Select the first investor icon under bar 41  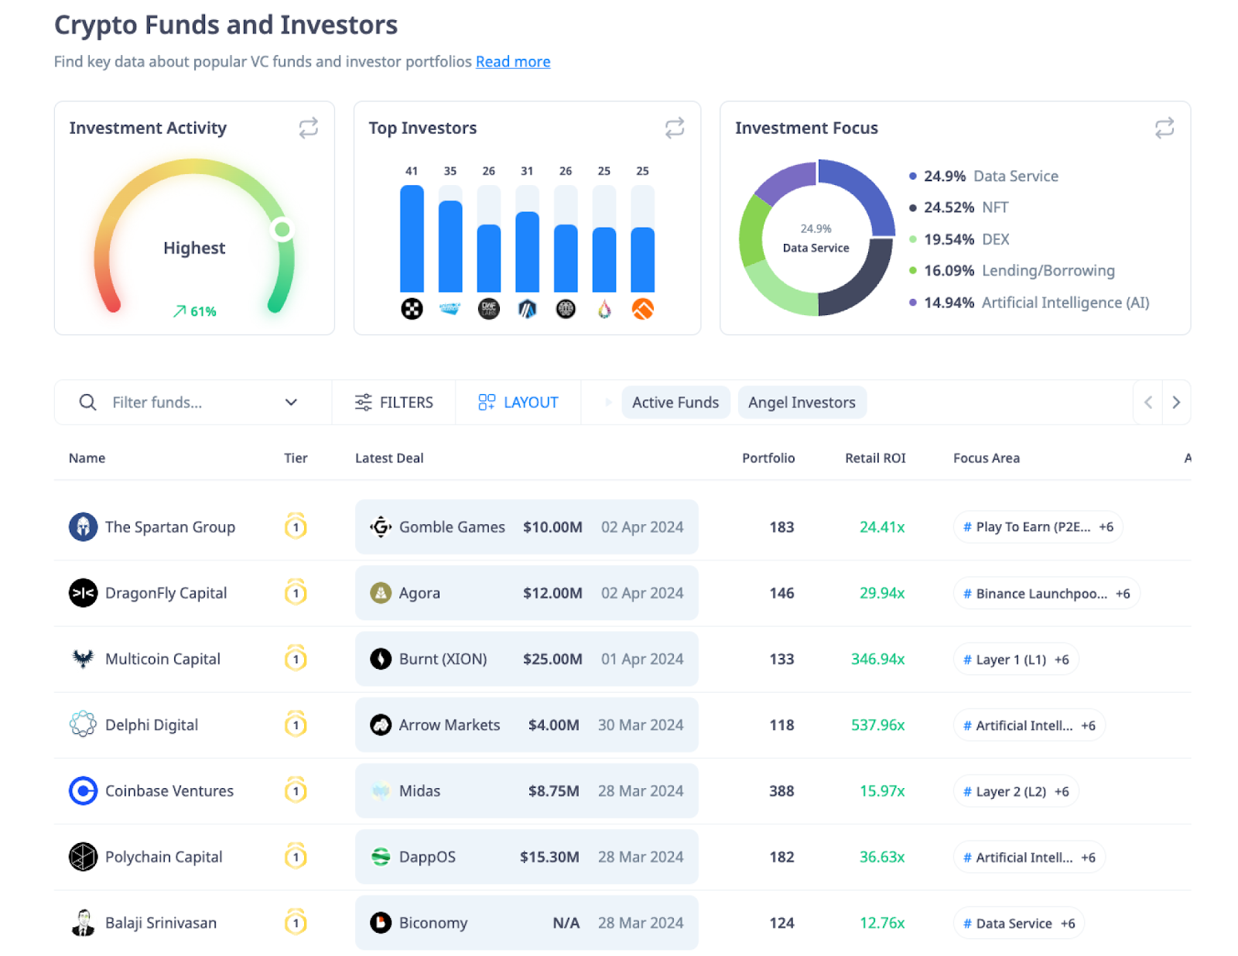click(x=412, y=310)
